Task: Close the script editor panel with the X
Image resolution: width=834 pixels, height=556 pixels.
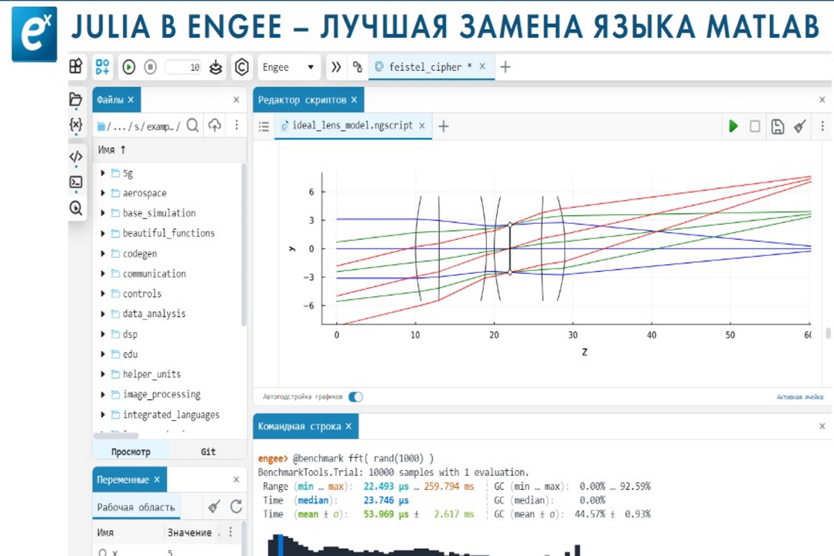Action: pos(823,100)
